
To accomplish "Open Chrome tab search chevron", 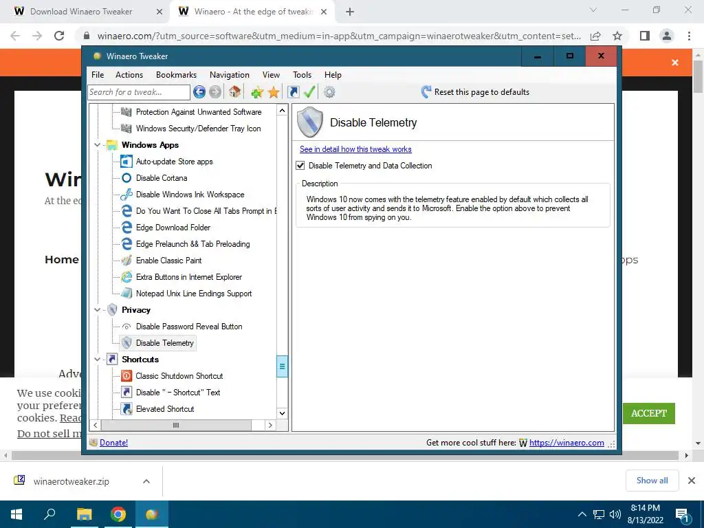I will [593, 10].
